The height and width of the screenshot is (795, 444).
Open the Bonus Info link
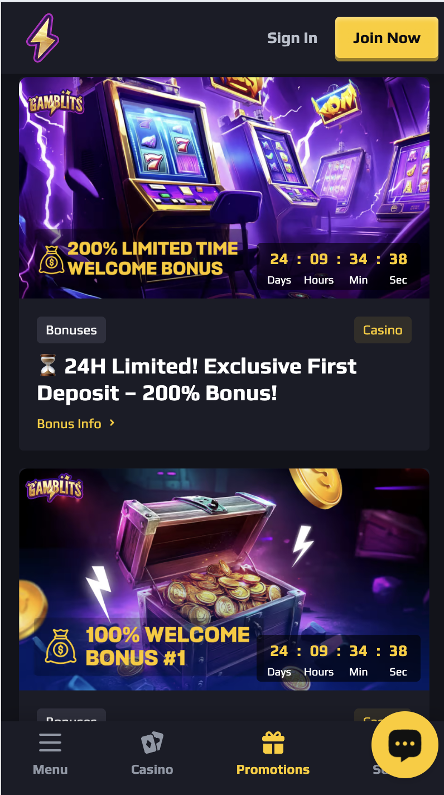coord(69,424)
